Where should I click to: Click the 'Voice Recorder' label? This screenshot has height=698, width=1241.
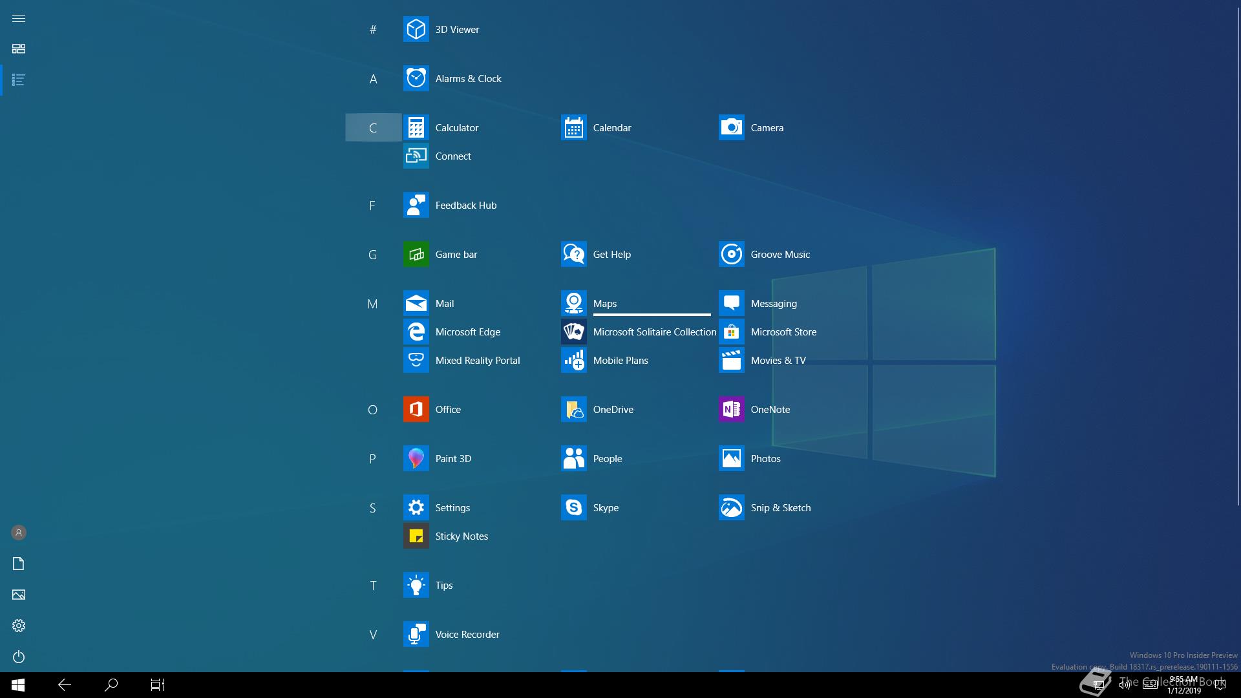pos(467,635)
